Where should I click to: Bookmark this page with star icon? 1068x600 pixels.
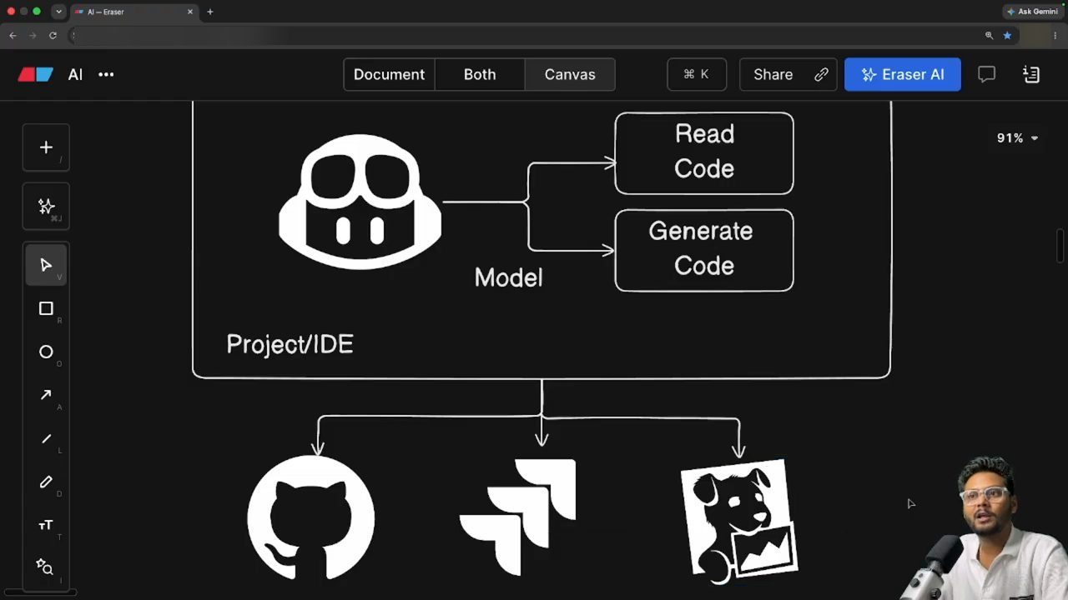coord(1007,35)
